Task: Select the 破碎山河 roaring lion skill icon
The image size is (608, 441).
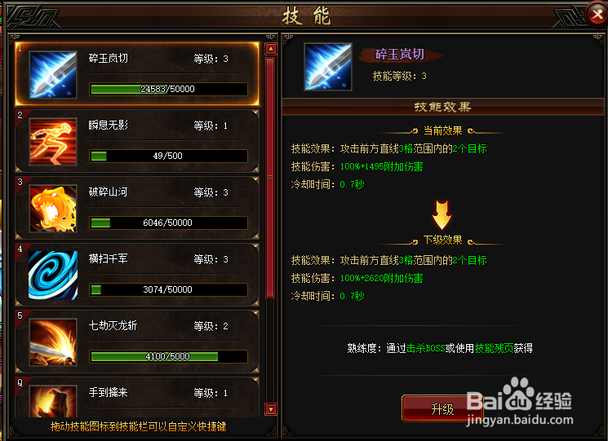Action: [53, 209]
